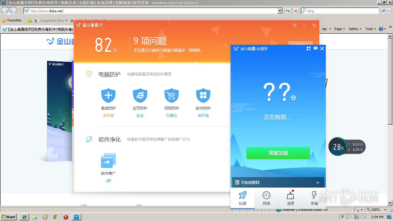Click 未开启 link under 软件防护
The width and height of the screenshot is (393, 221).
click(x=203, y=116)
